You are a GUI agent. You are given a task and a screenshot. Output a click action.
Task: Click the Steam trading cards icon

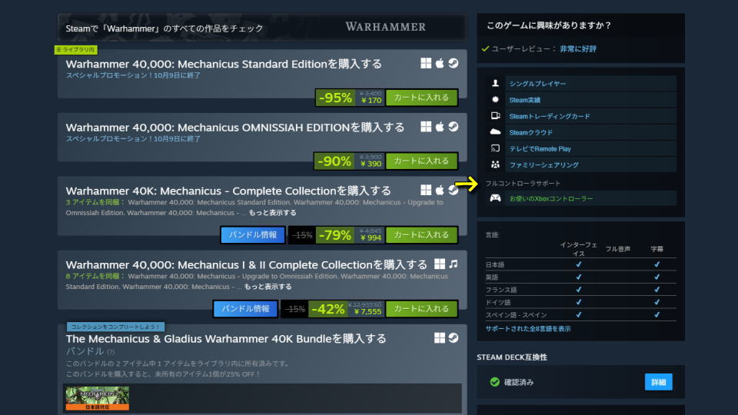point(495,116)
